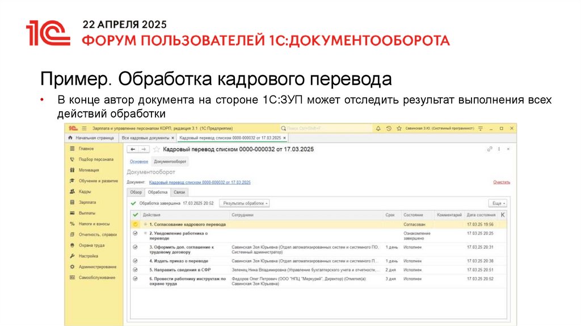
Task: Click status icon of Издать приказ row
Action: 135,261
